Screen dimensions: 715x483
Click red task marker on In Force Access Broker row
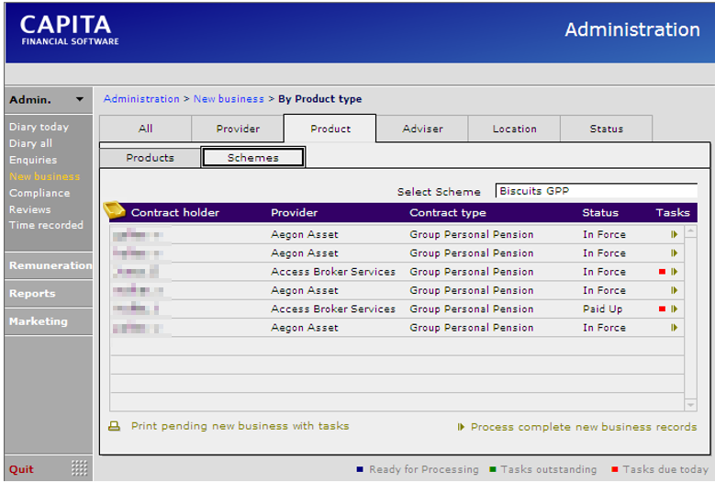(662, 272)
